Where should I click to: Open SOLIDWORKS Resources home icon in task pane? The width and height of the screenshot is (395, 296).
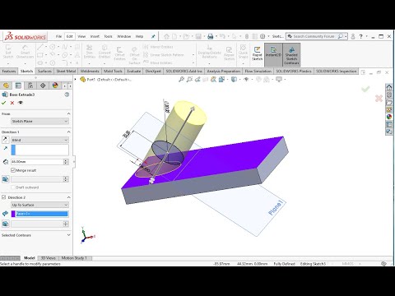(x=389, y=87)
